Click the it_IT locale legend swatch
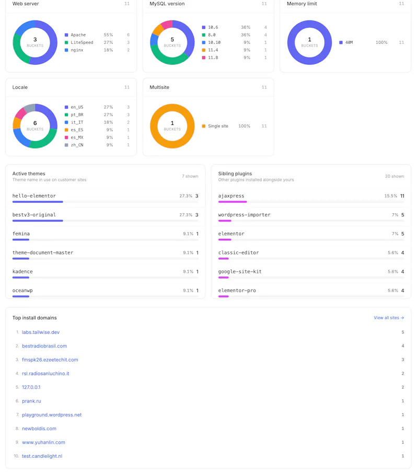Screen dimensions: 418x475 (x=66, y=122)
